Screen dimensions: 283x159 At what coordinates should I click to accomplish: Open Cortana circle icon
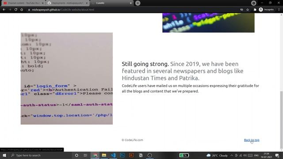coord(76,155)
